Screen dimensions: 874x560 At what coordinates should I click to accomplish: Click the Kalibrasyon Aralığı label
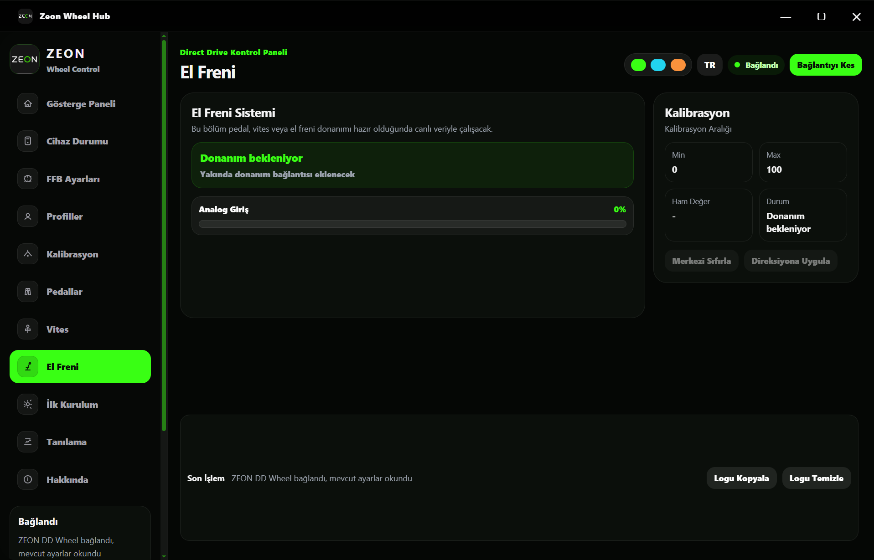698,129
